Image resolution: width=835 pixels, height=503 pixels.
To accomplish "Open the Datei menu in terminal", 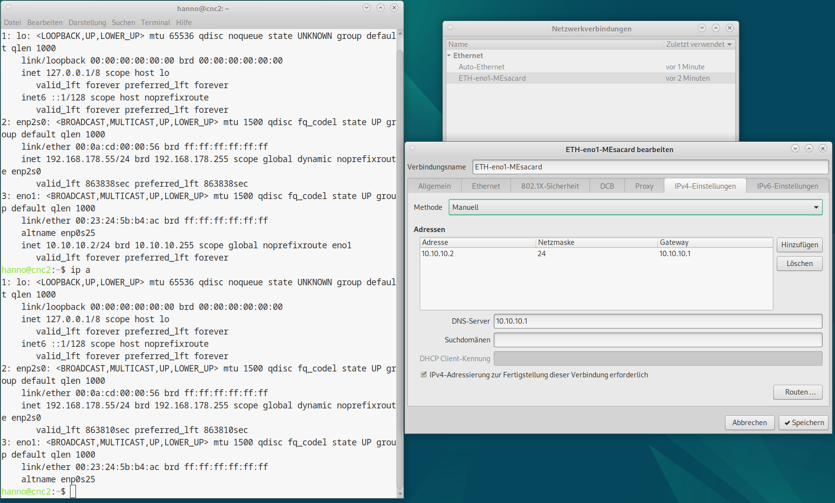I will click(x=12, y=23).
